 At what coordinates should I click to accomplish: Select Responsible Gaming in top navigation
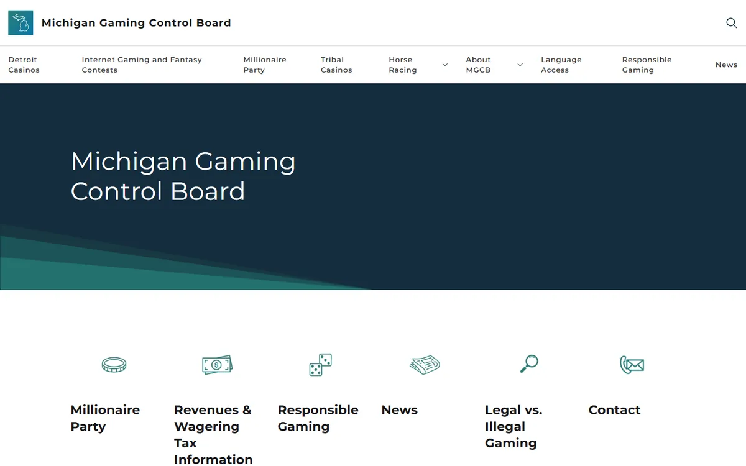pos(647,65)
